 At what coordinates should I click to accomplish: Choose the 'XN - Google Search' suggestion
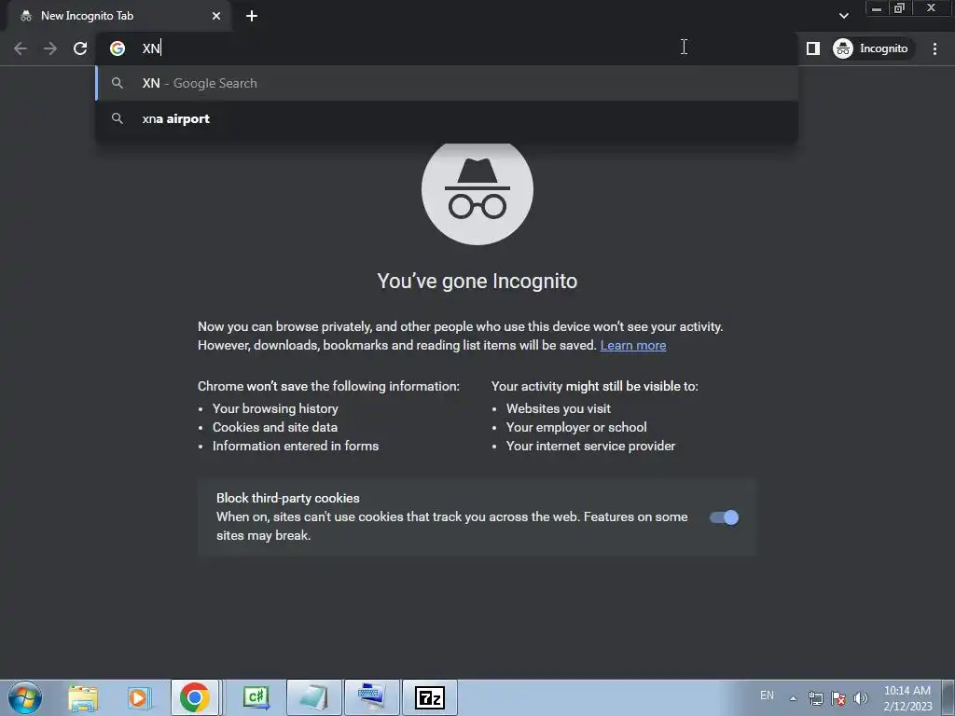pos(447,83)
